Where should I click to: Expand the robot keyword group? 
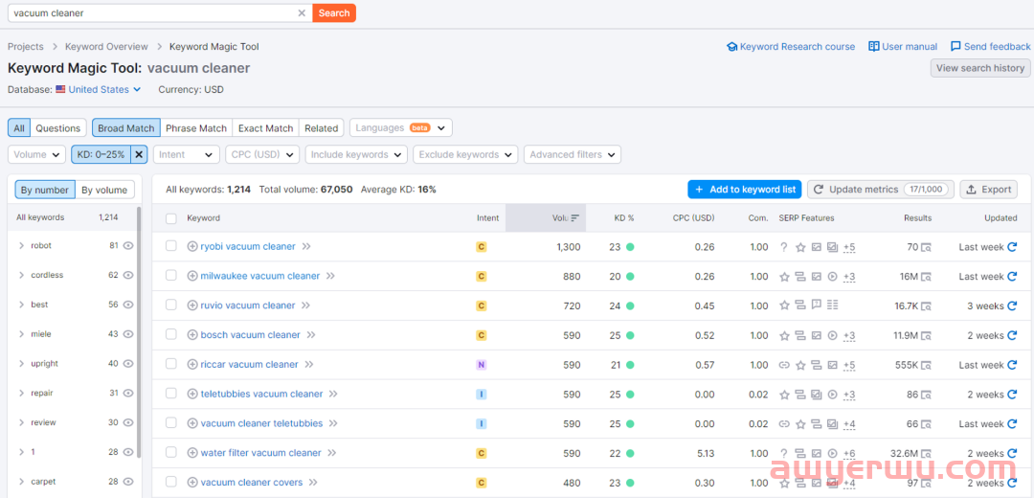[22, 245]
